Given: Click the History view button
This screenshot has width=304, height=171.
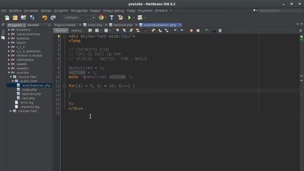Looking at the screenshot, I should [x=76, y=30].
